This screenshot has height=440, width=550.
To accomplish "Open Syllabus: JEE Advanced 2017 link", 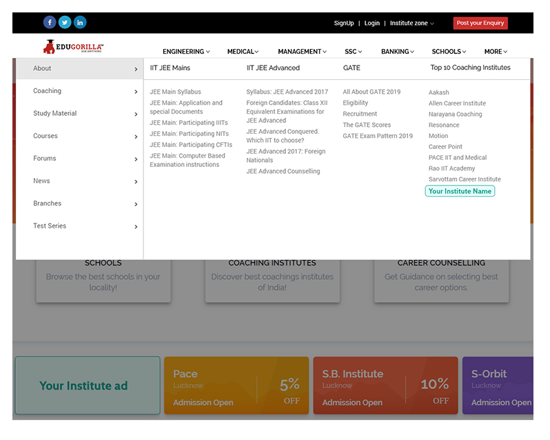I will point(287,92).
